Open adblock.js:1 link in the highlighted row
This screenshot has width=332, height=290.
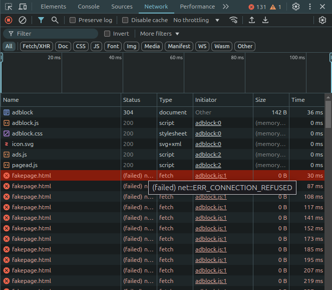coord(211,176)
